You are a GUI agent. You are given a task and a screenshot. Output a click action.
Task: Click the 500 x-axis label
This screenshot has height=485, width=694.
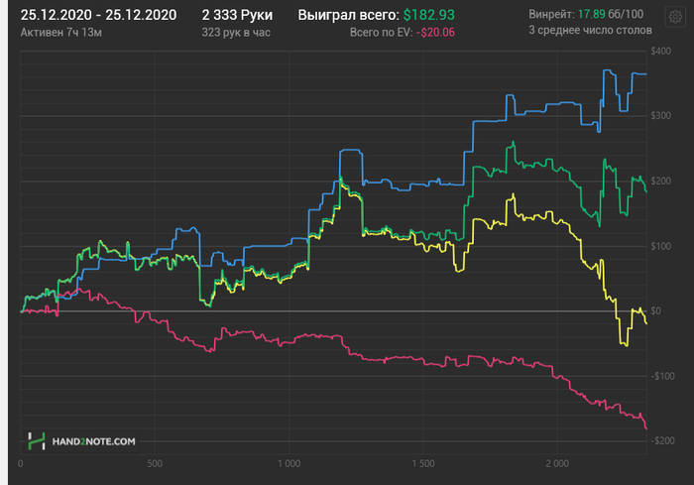tap(155, 464)
